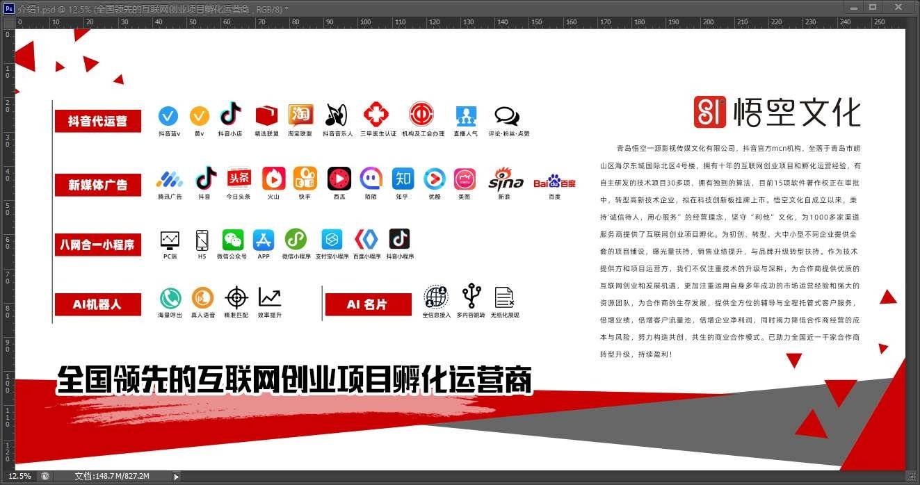Select the PC端 monitor icon

click(x=170, y=240)
